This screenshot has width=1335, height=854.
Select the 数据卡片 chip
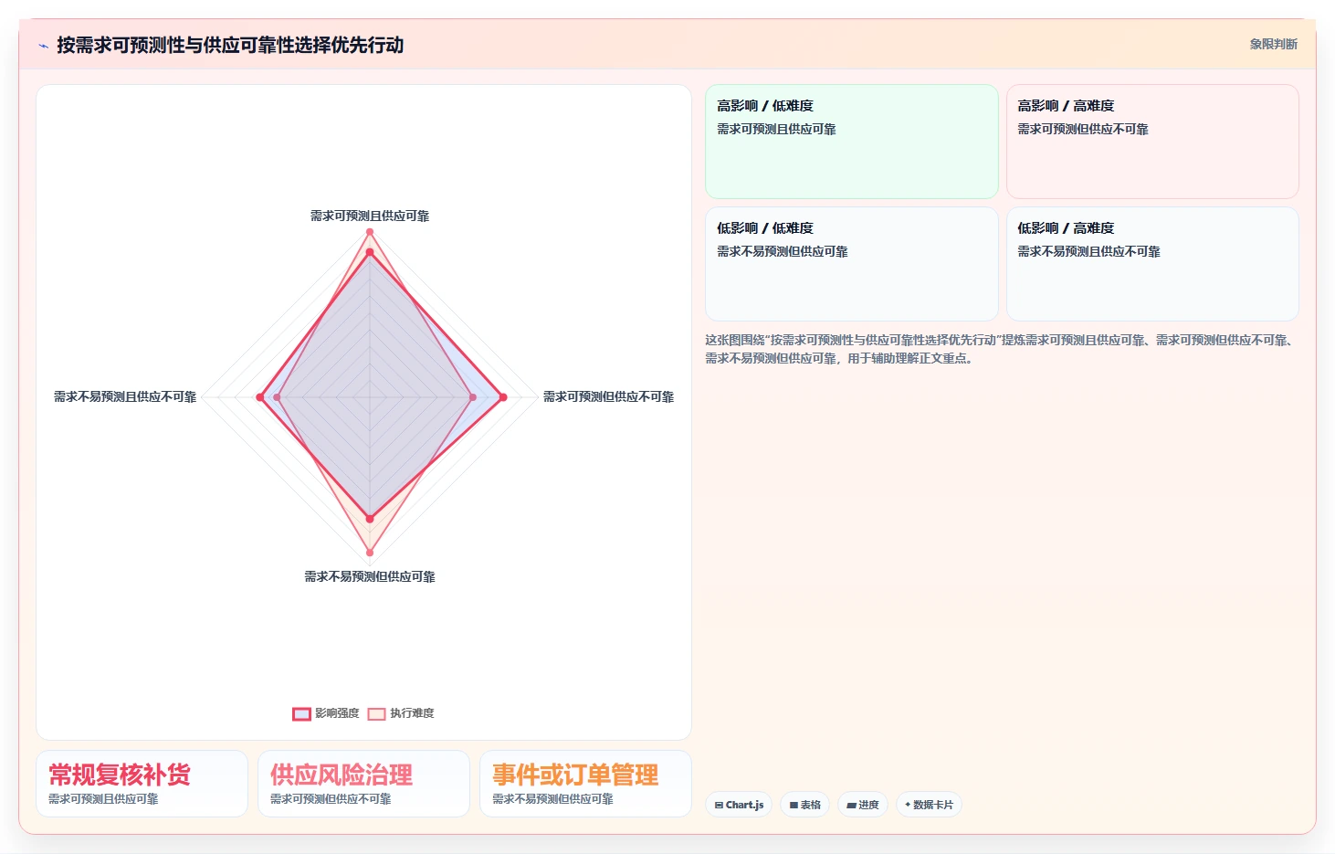pyautogui.click(x=929, y=805)
